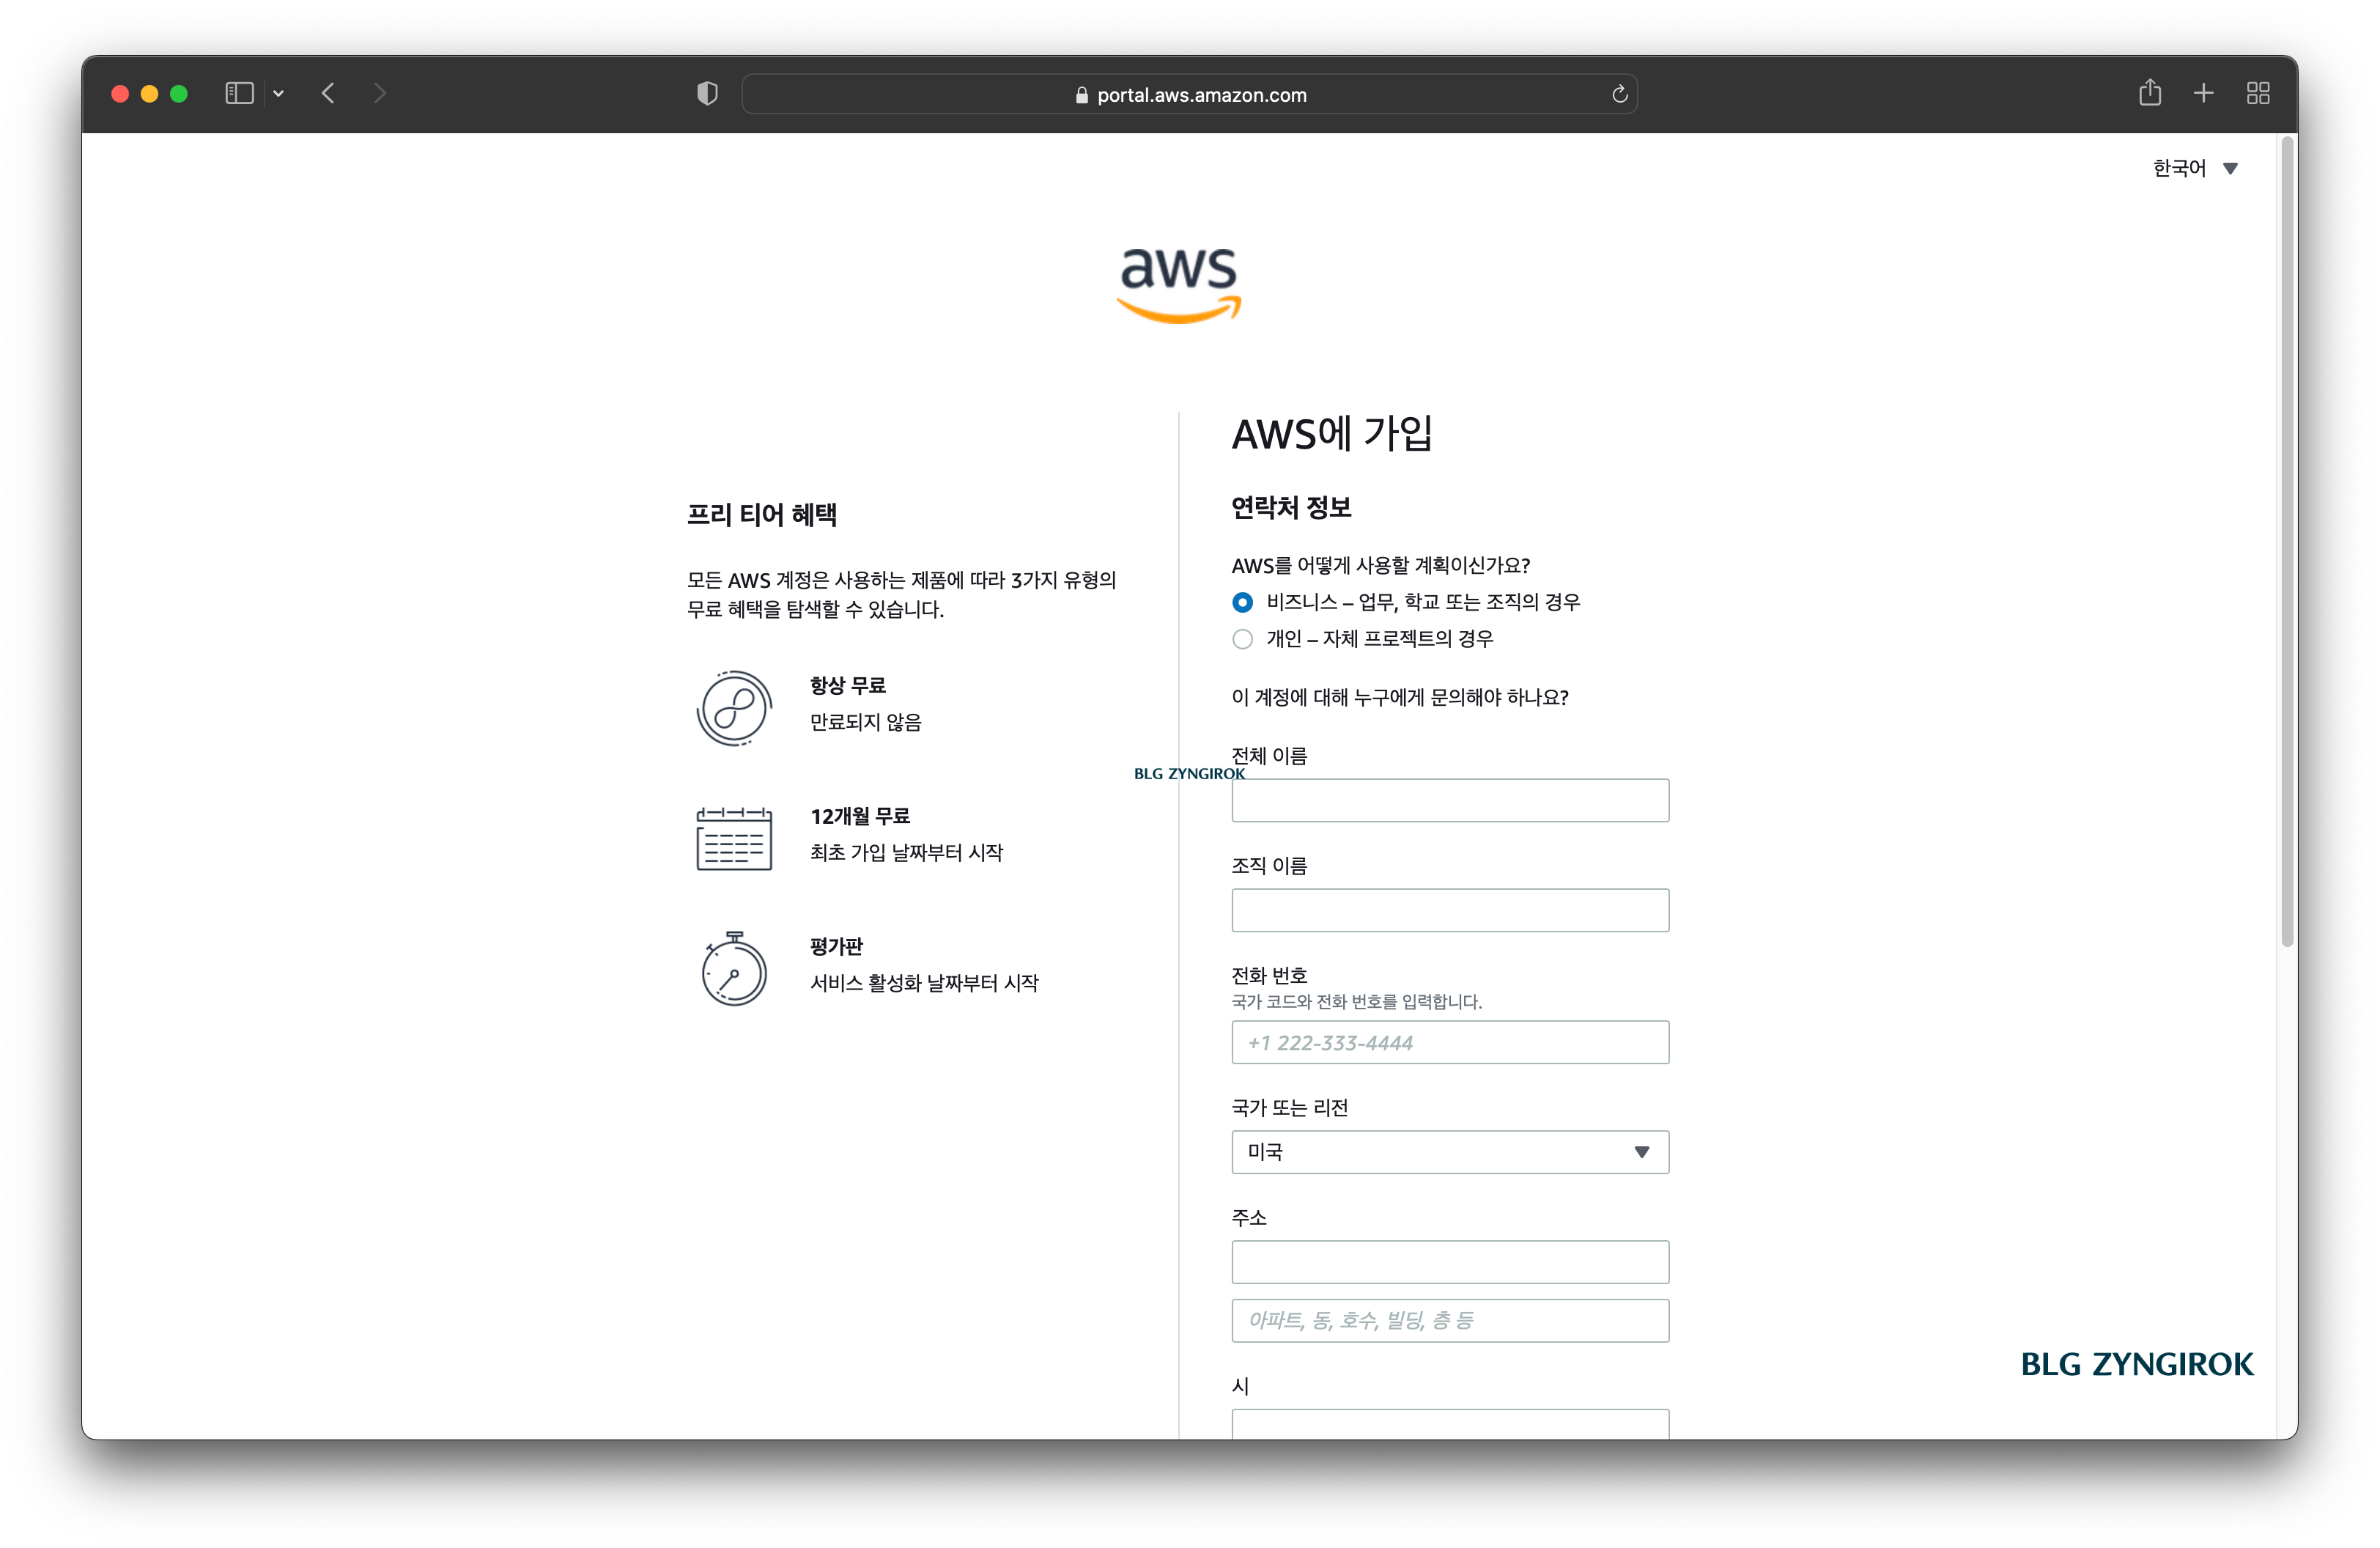Click the forward navigation button
2380x1548 pixels.
click(x=380, y=93)
